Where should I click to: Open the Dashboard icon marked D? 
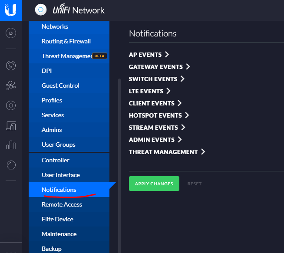tap(11, 33)
